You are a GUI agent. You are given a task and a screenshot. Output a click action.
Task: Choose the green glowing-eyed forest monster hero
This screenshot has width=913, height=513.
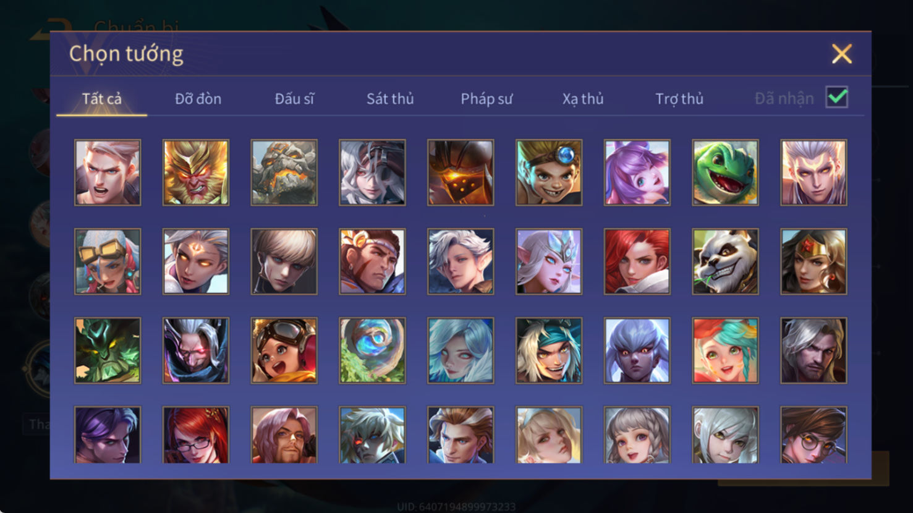(x=108, y=350)
